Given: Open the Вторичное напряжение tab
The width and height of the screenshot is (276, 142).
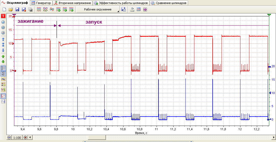Looking at the screenshot, I should point(73,3).
